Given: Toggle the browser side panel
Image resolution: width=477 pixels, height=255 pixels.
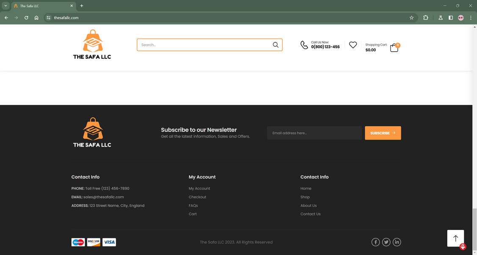Looking at the screenshot, I should (451, 18).
